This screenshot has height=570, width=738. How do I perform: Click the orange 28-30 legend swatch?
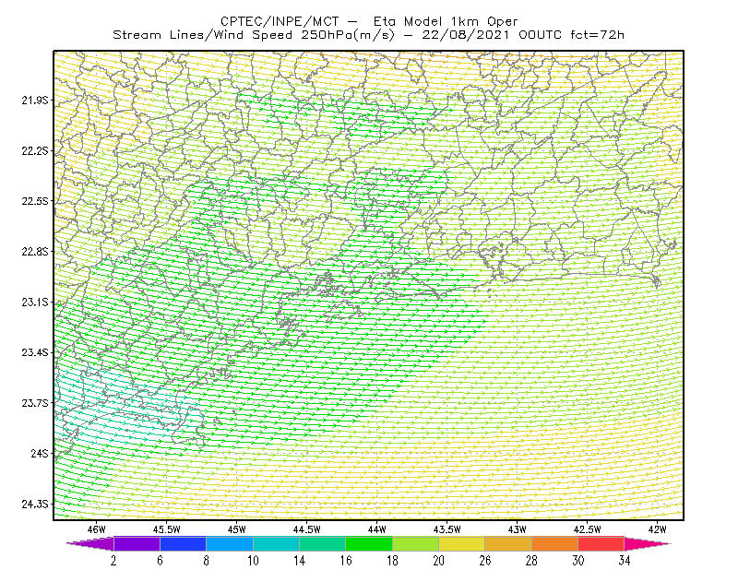coord(555,543)
